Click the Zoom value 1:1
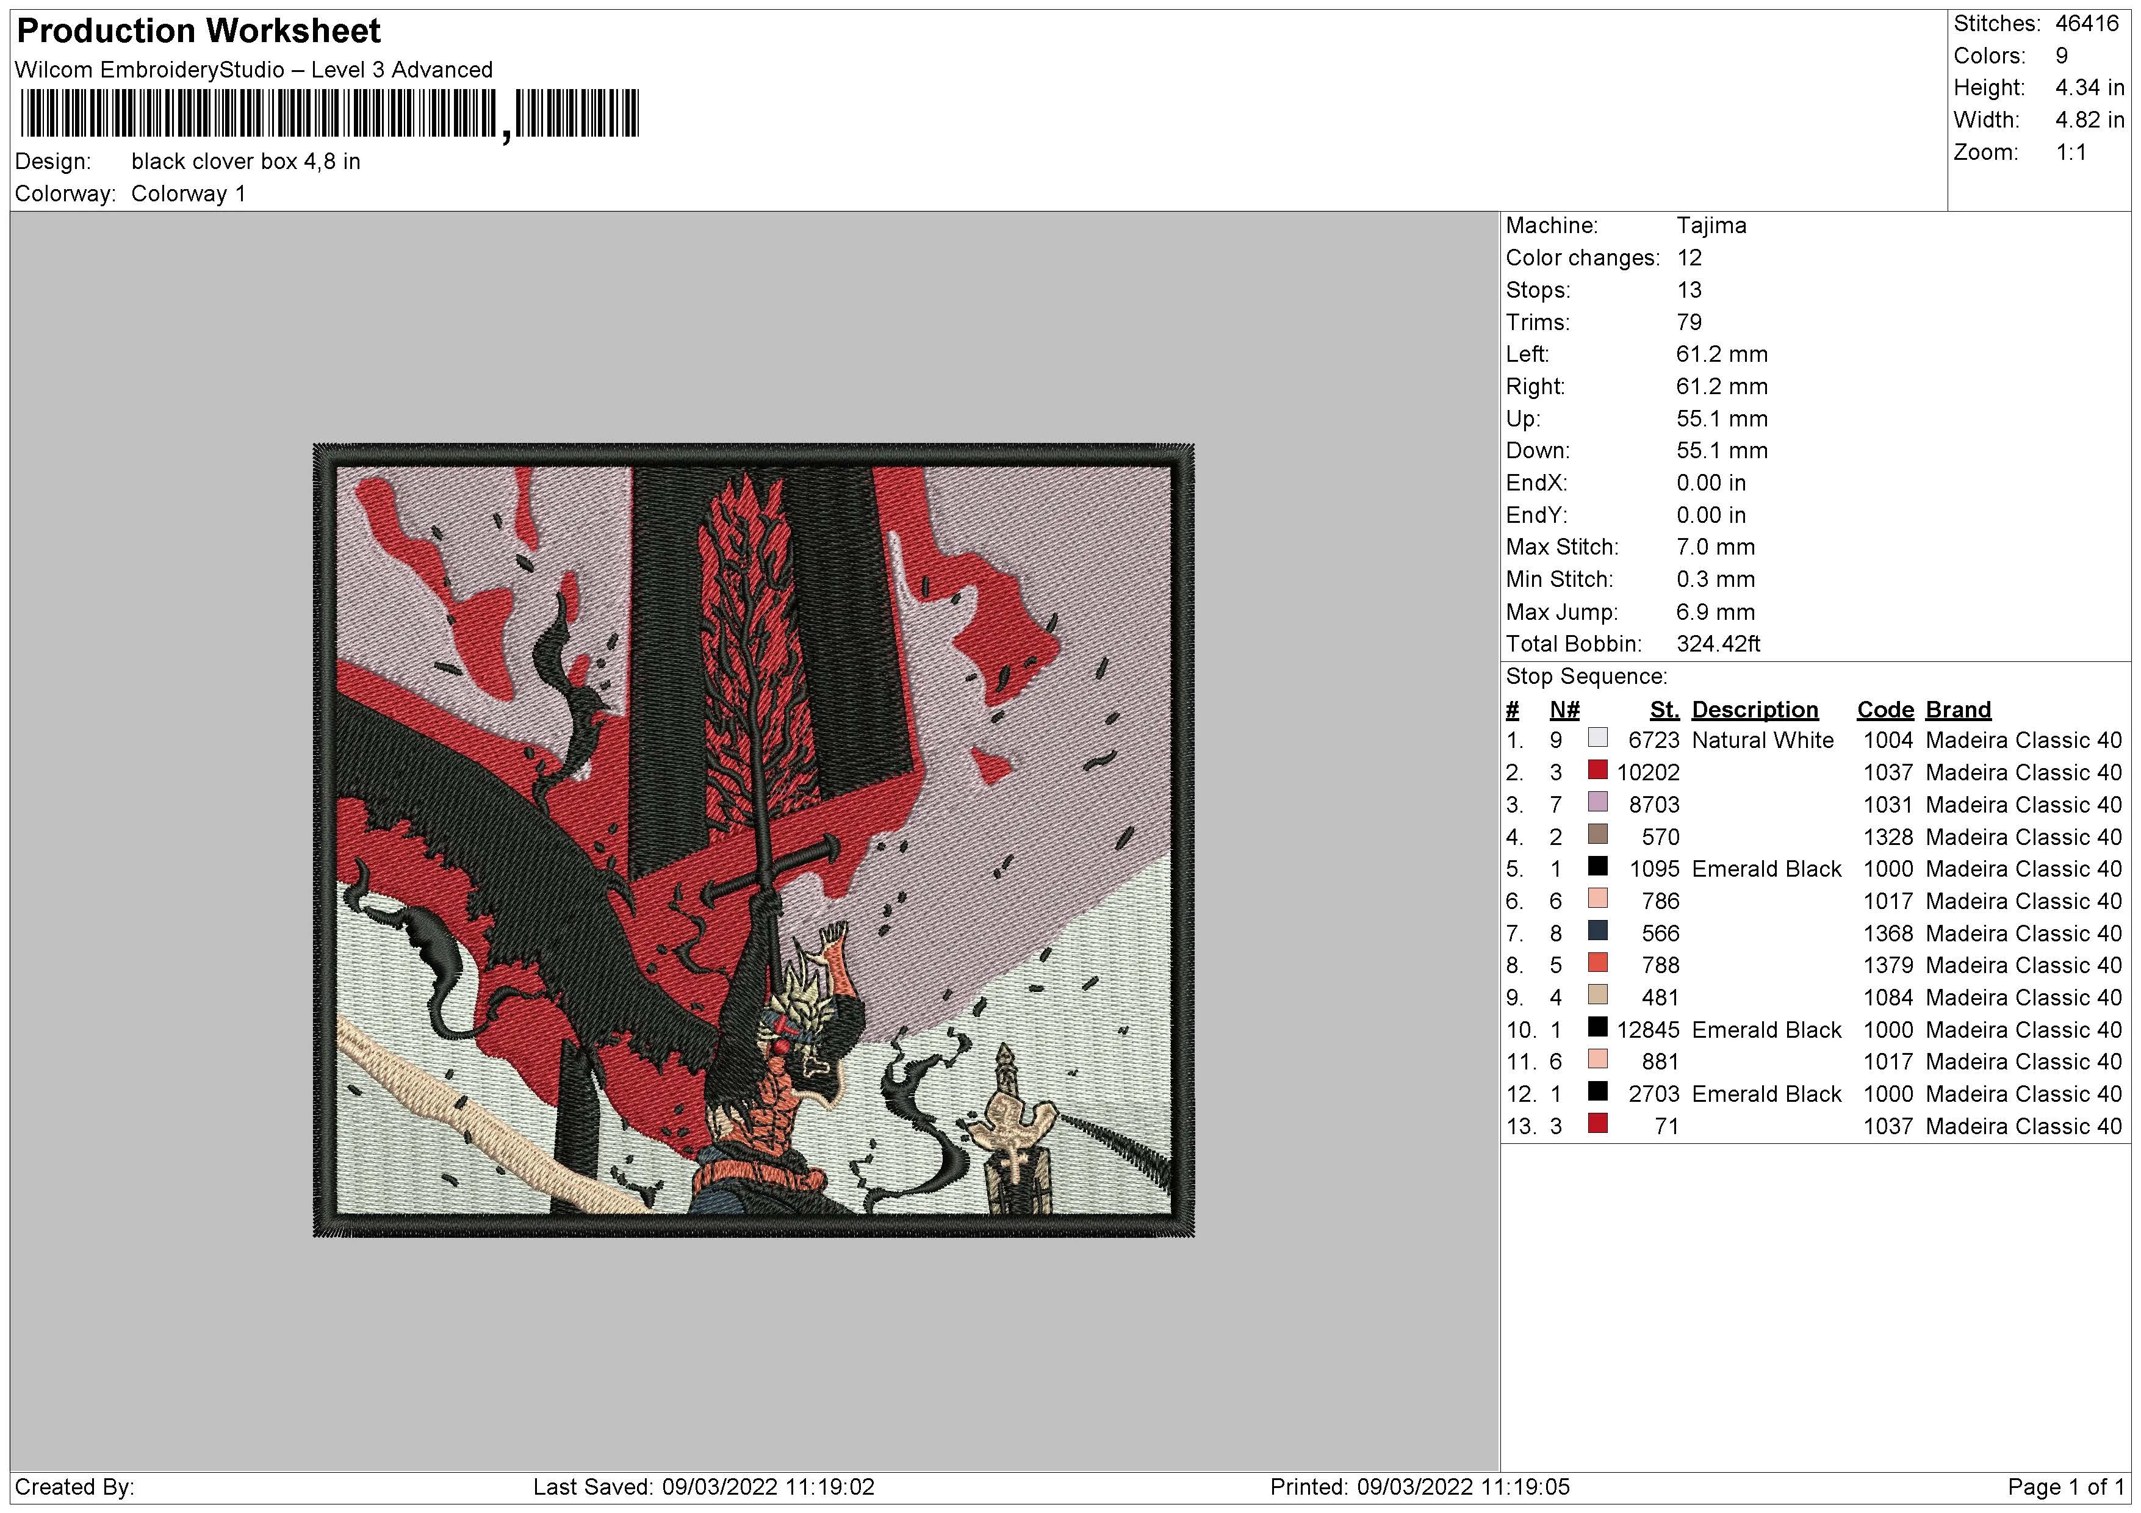 pyautogui.click(x=2071, y=152)
